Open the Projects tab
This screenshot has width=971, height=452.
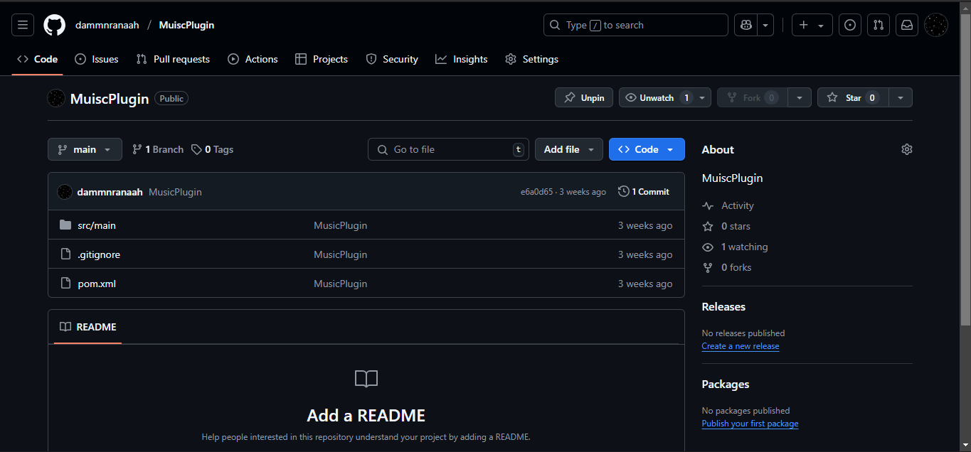[x=322, y=59]
